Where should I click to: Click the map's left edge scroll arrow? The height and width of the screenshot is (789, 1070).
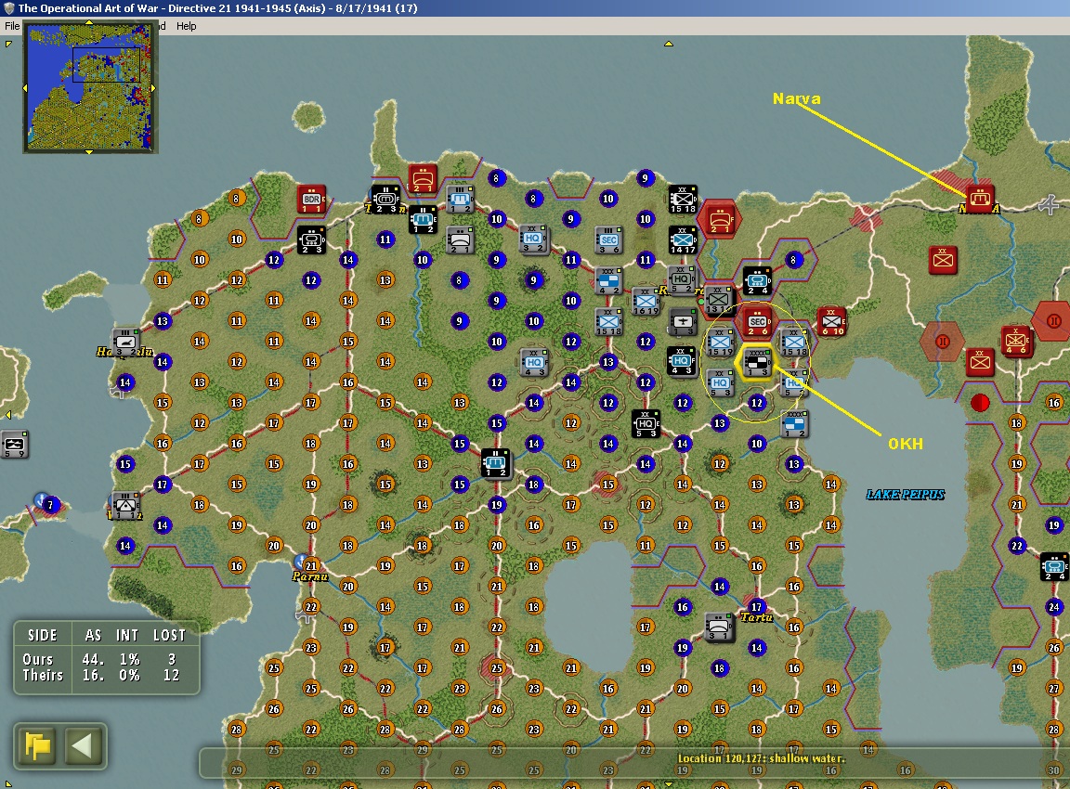coord(8,415)
